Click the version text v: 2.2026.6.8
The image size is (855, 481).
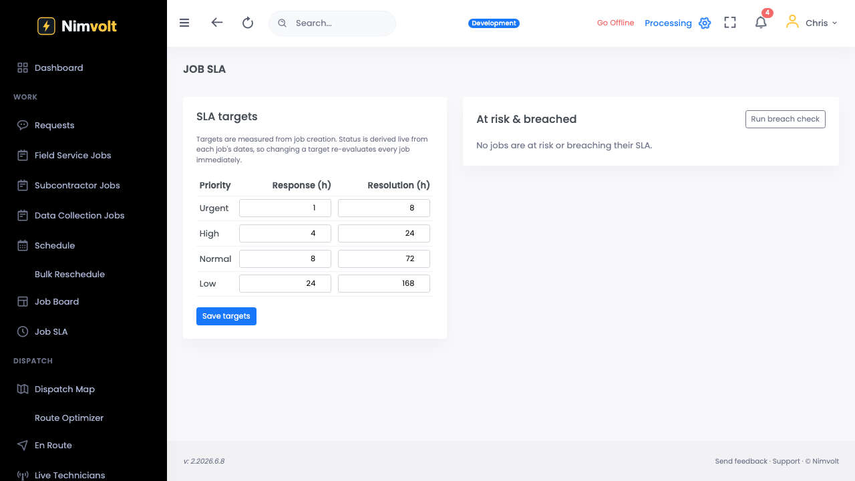(x=204, y=461)
